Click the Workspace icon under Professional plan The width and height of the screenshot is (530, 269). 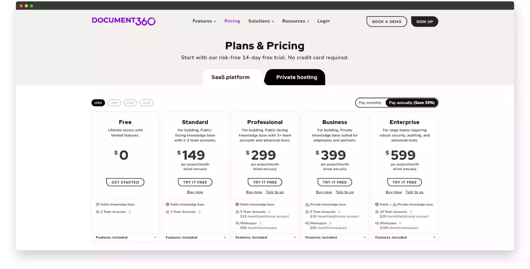(237, 223)
